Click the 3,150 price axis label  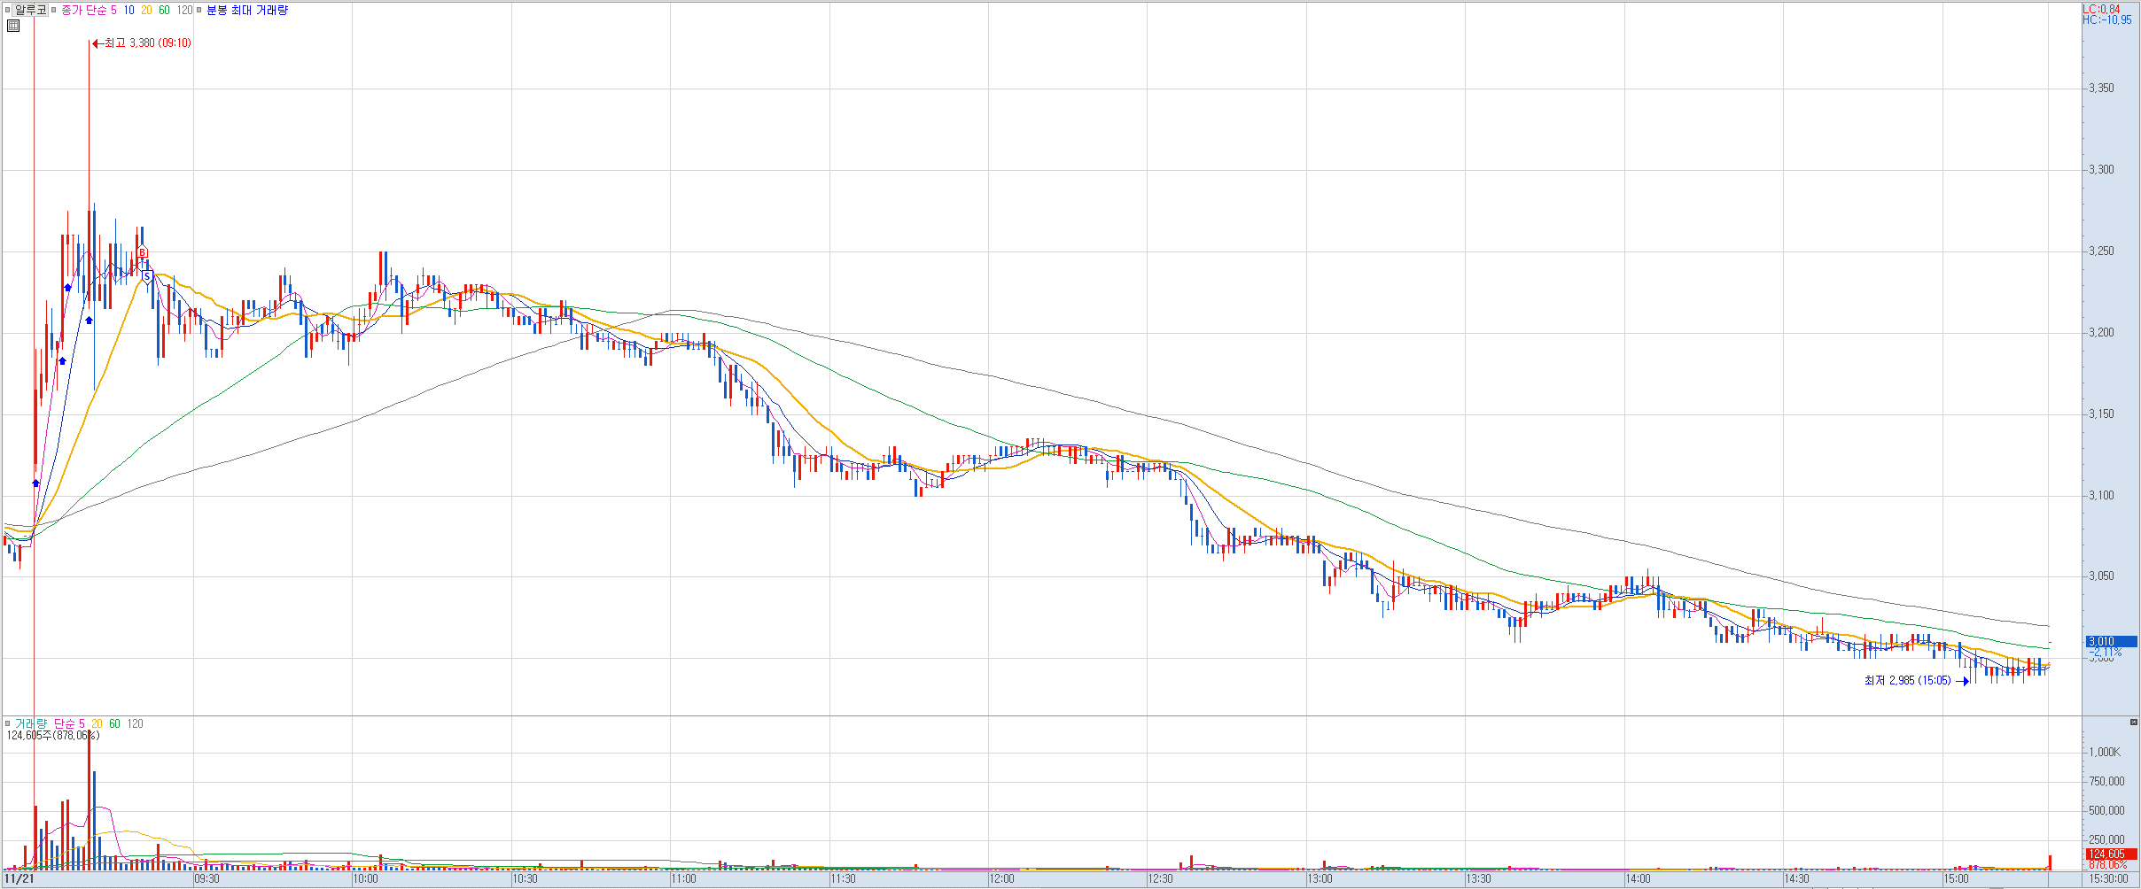[2101, 414]
